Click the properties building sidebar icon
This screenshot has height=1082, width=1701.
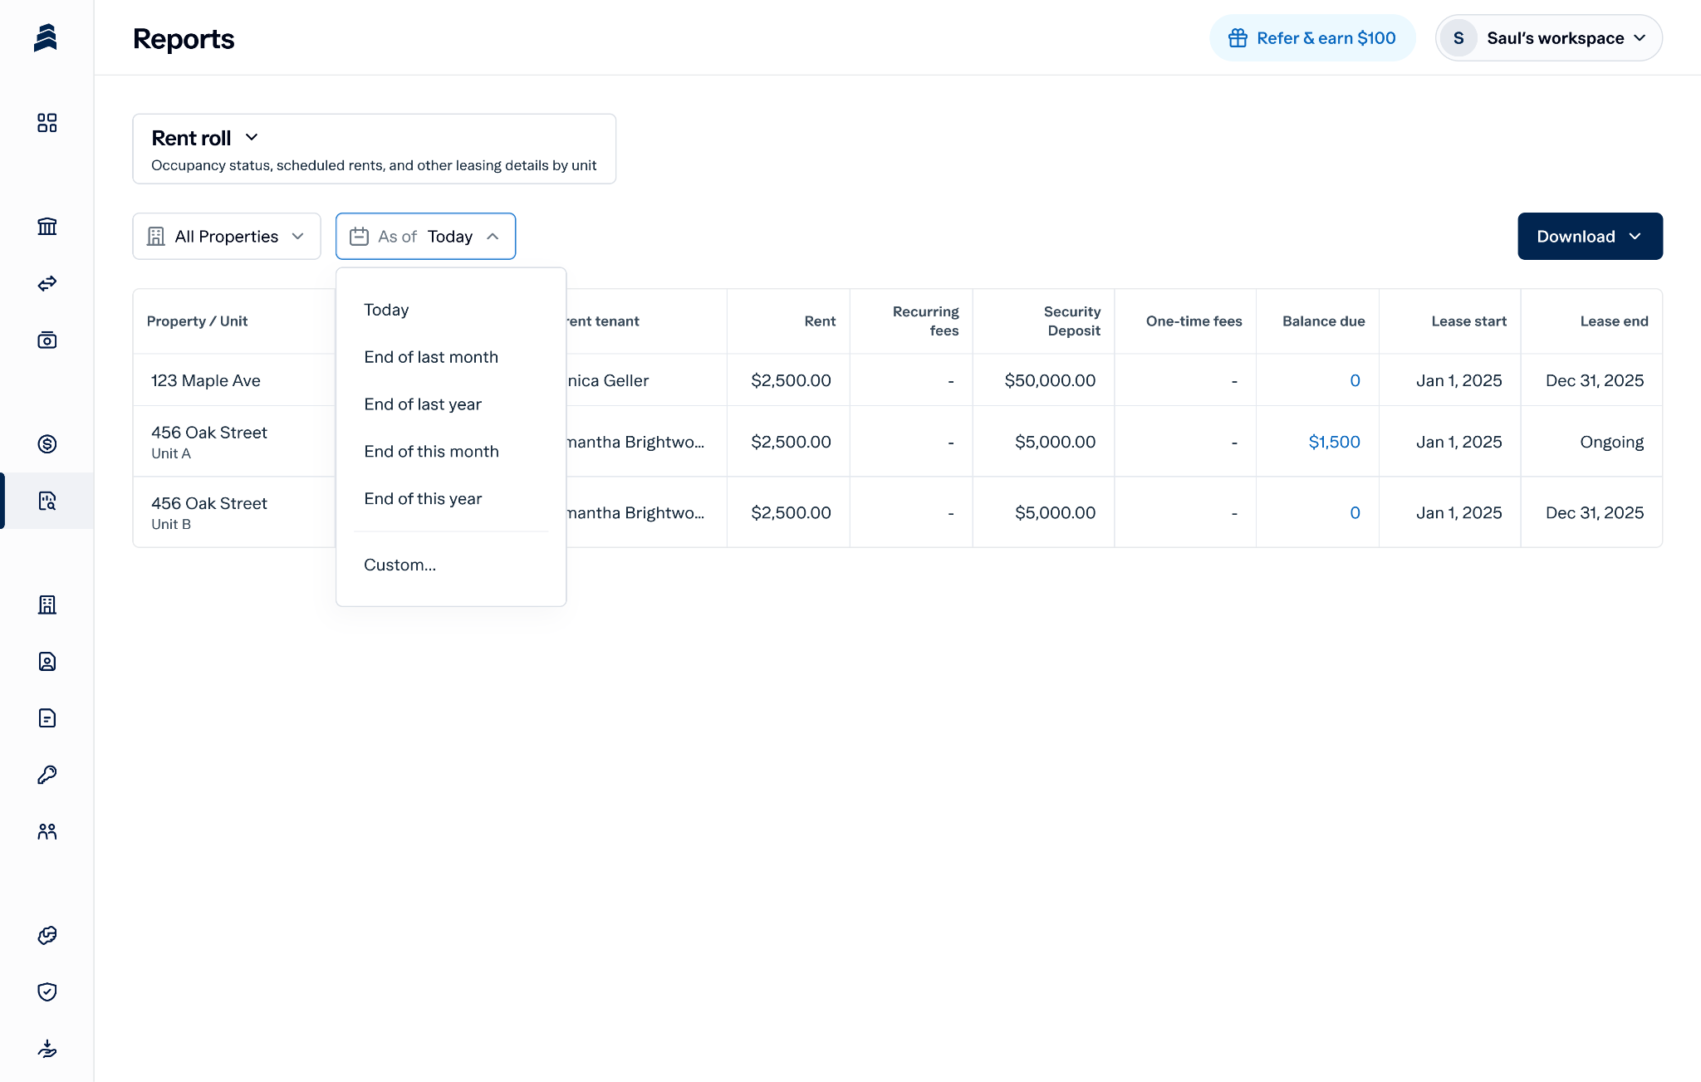pyautogui.click(x=47, y=605)
